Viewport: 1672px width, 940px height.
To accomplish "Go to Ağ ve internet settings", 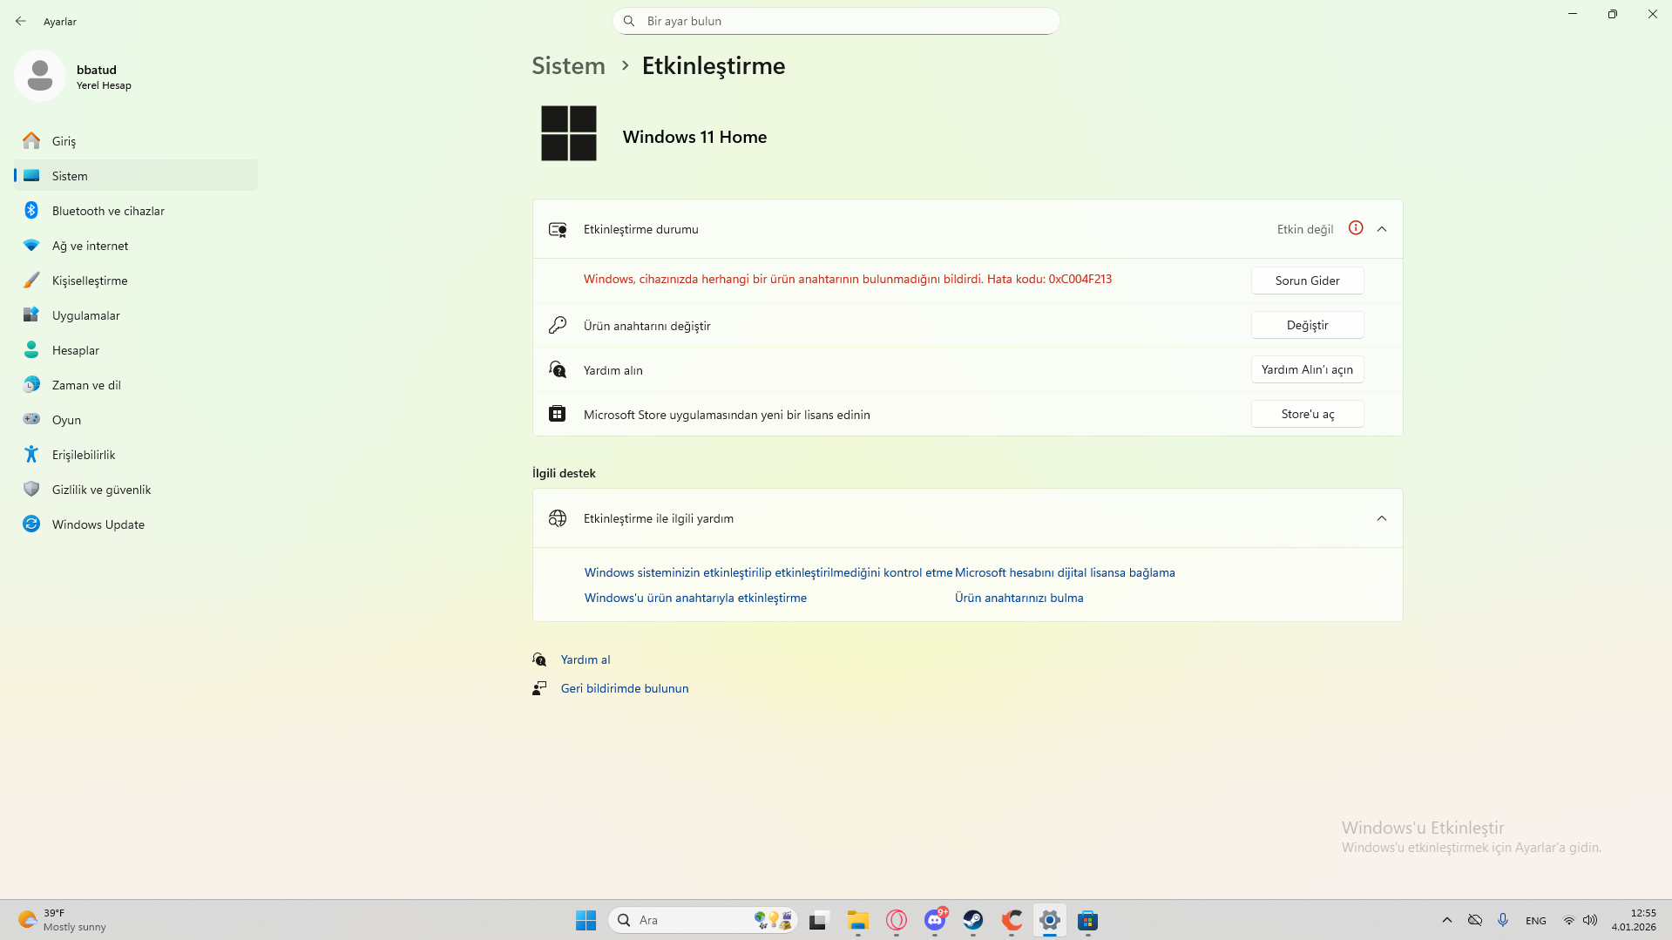I will pyautogui.click(x=136, y=245).
